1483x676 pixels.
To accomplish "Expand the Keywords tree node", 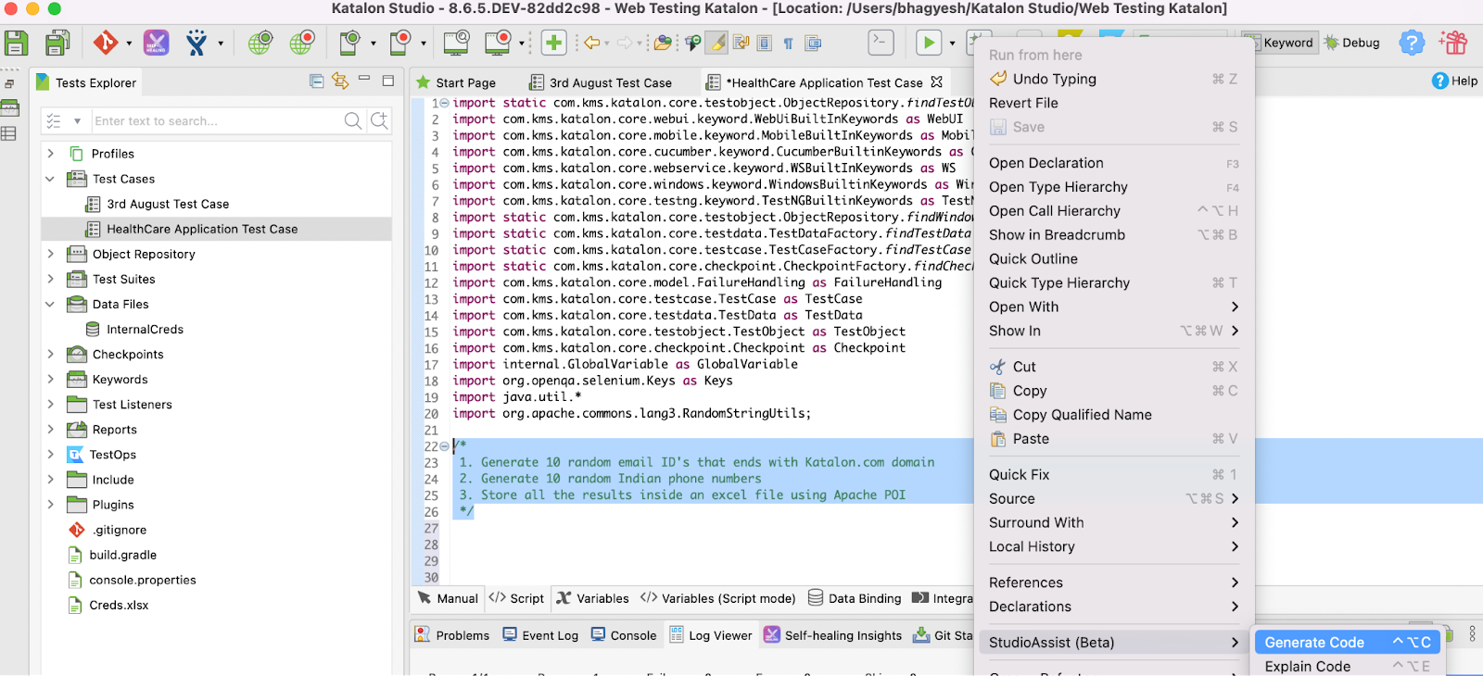I will tap(51, 379).
